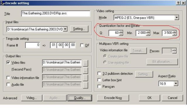The width and height of the screenshot is (187, 108).
Task: Click the timecode hours field 01
Action: click(54, 45)
